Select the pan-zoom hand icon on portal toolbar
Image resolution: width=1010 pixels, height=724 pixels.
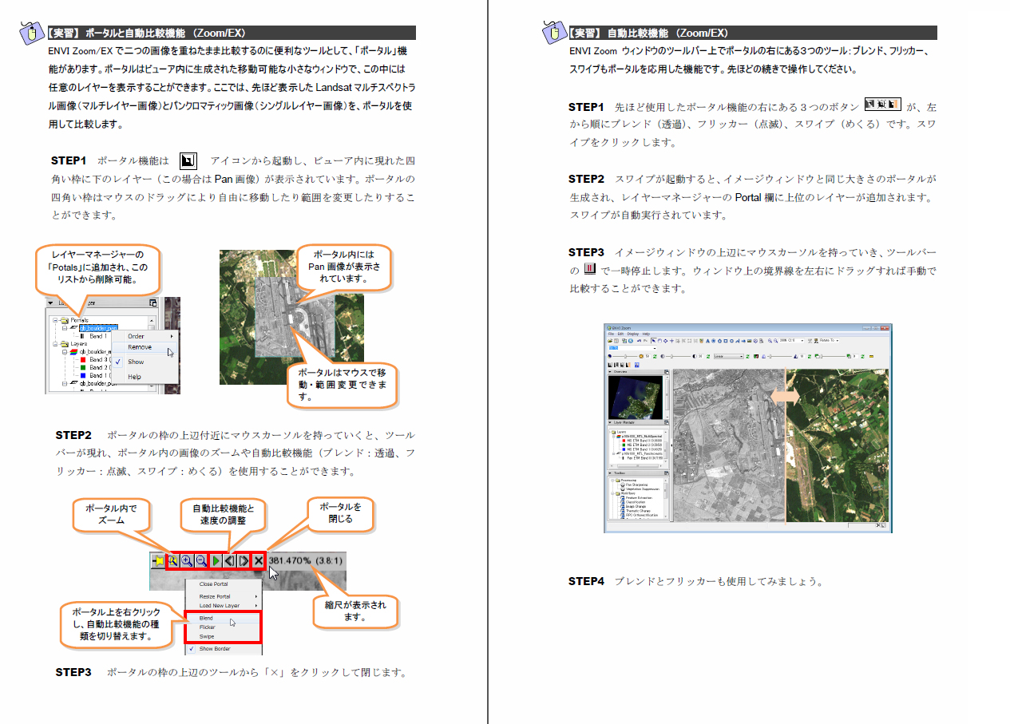(x=172, y=561)
